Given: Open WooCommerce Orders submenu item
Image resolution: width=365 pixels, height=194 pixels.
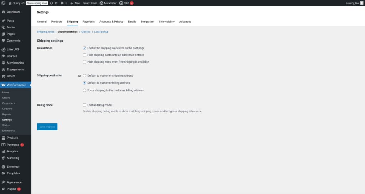Looking at the screenshot, I should point(6,98).
